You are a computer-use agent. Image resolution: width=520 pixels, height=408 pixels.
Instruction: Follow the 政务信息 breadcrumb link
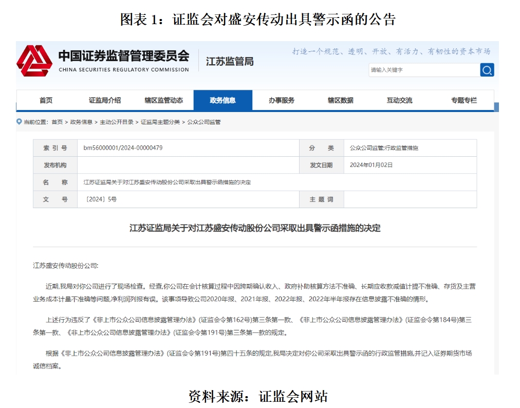point(81,122)
